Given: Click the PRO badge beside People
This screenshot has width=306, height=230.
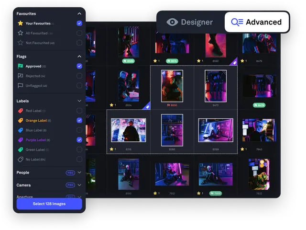Looking at the screenshot, I should point(70,172).
